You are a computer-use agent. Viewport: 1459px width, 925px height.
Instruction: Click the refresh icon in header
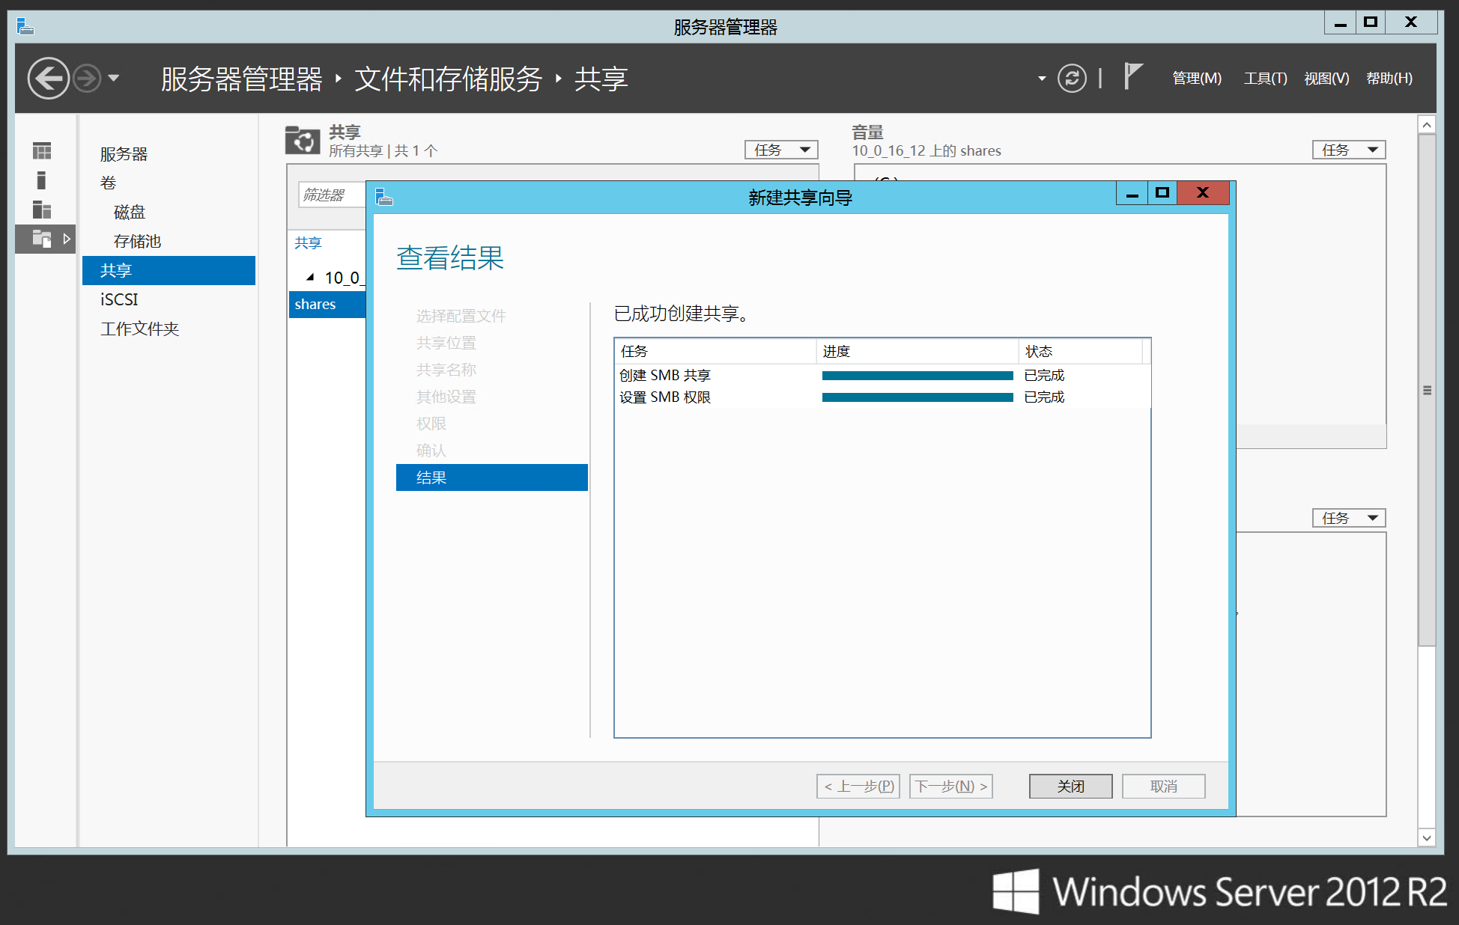[x=1072, y=78]
